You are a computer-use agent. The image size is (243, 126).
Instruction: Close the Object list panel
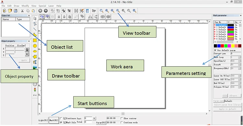pyautogui.click(x=29, y=16)
